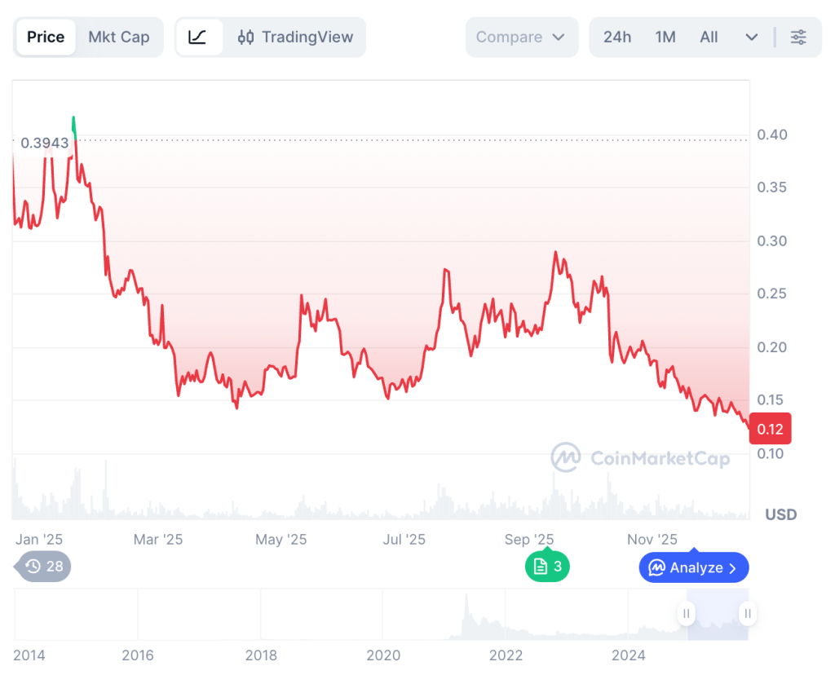
Task: Switch to TradingView candlestick chart
Action: tap(295, 37)
